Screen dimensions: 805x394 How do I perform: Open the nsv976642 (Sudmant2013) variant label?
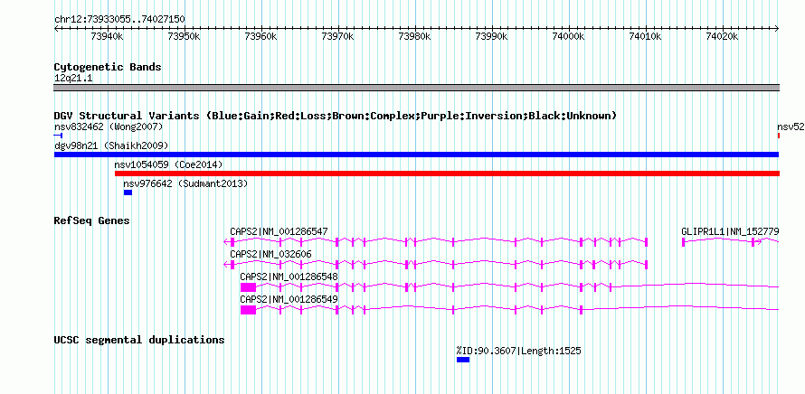pyautogui.click(x=185, y=183)
